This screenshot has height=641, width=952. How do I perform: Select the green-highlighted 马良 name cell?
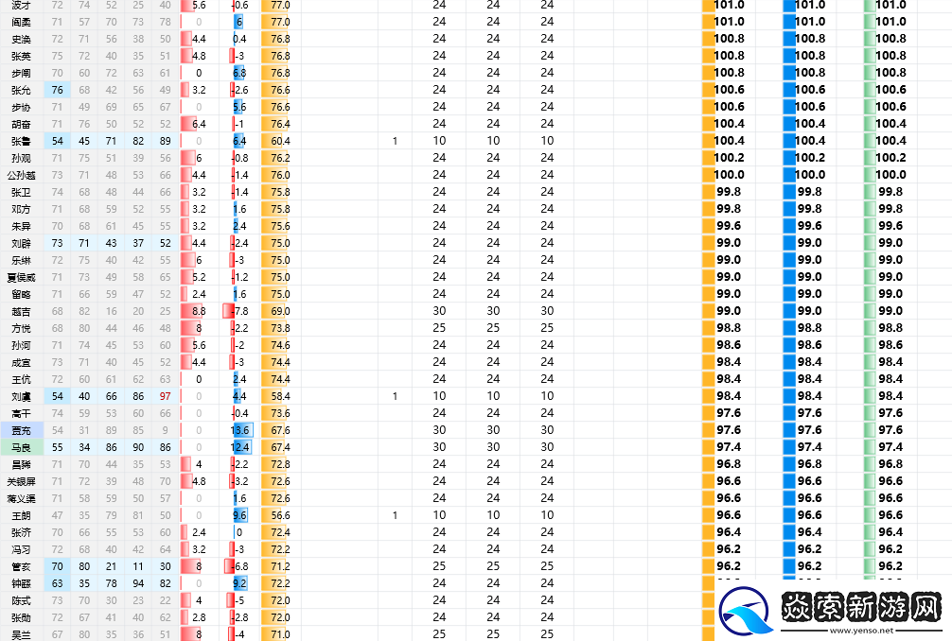21,447
